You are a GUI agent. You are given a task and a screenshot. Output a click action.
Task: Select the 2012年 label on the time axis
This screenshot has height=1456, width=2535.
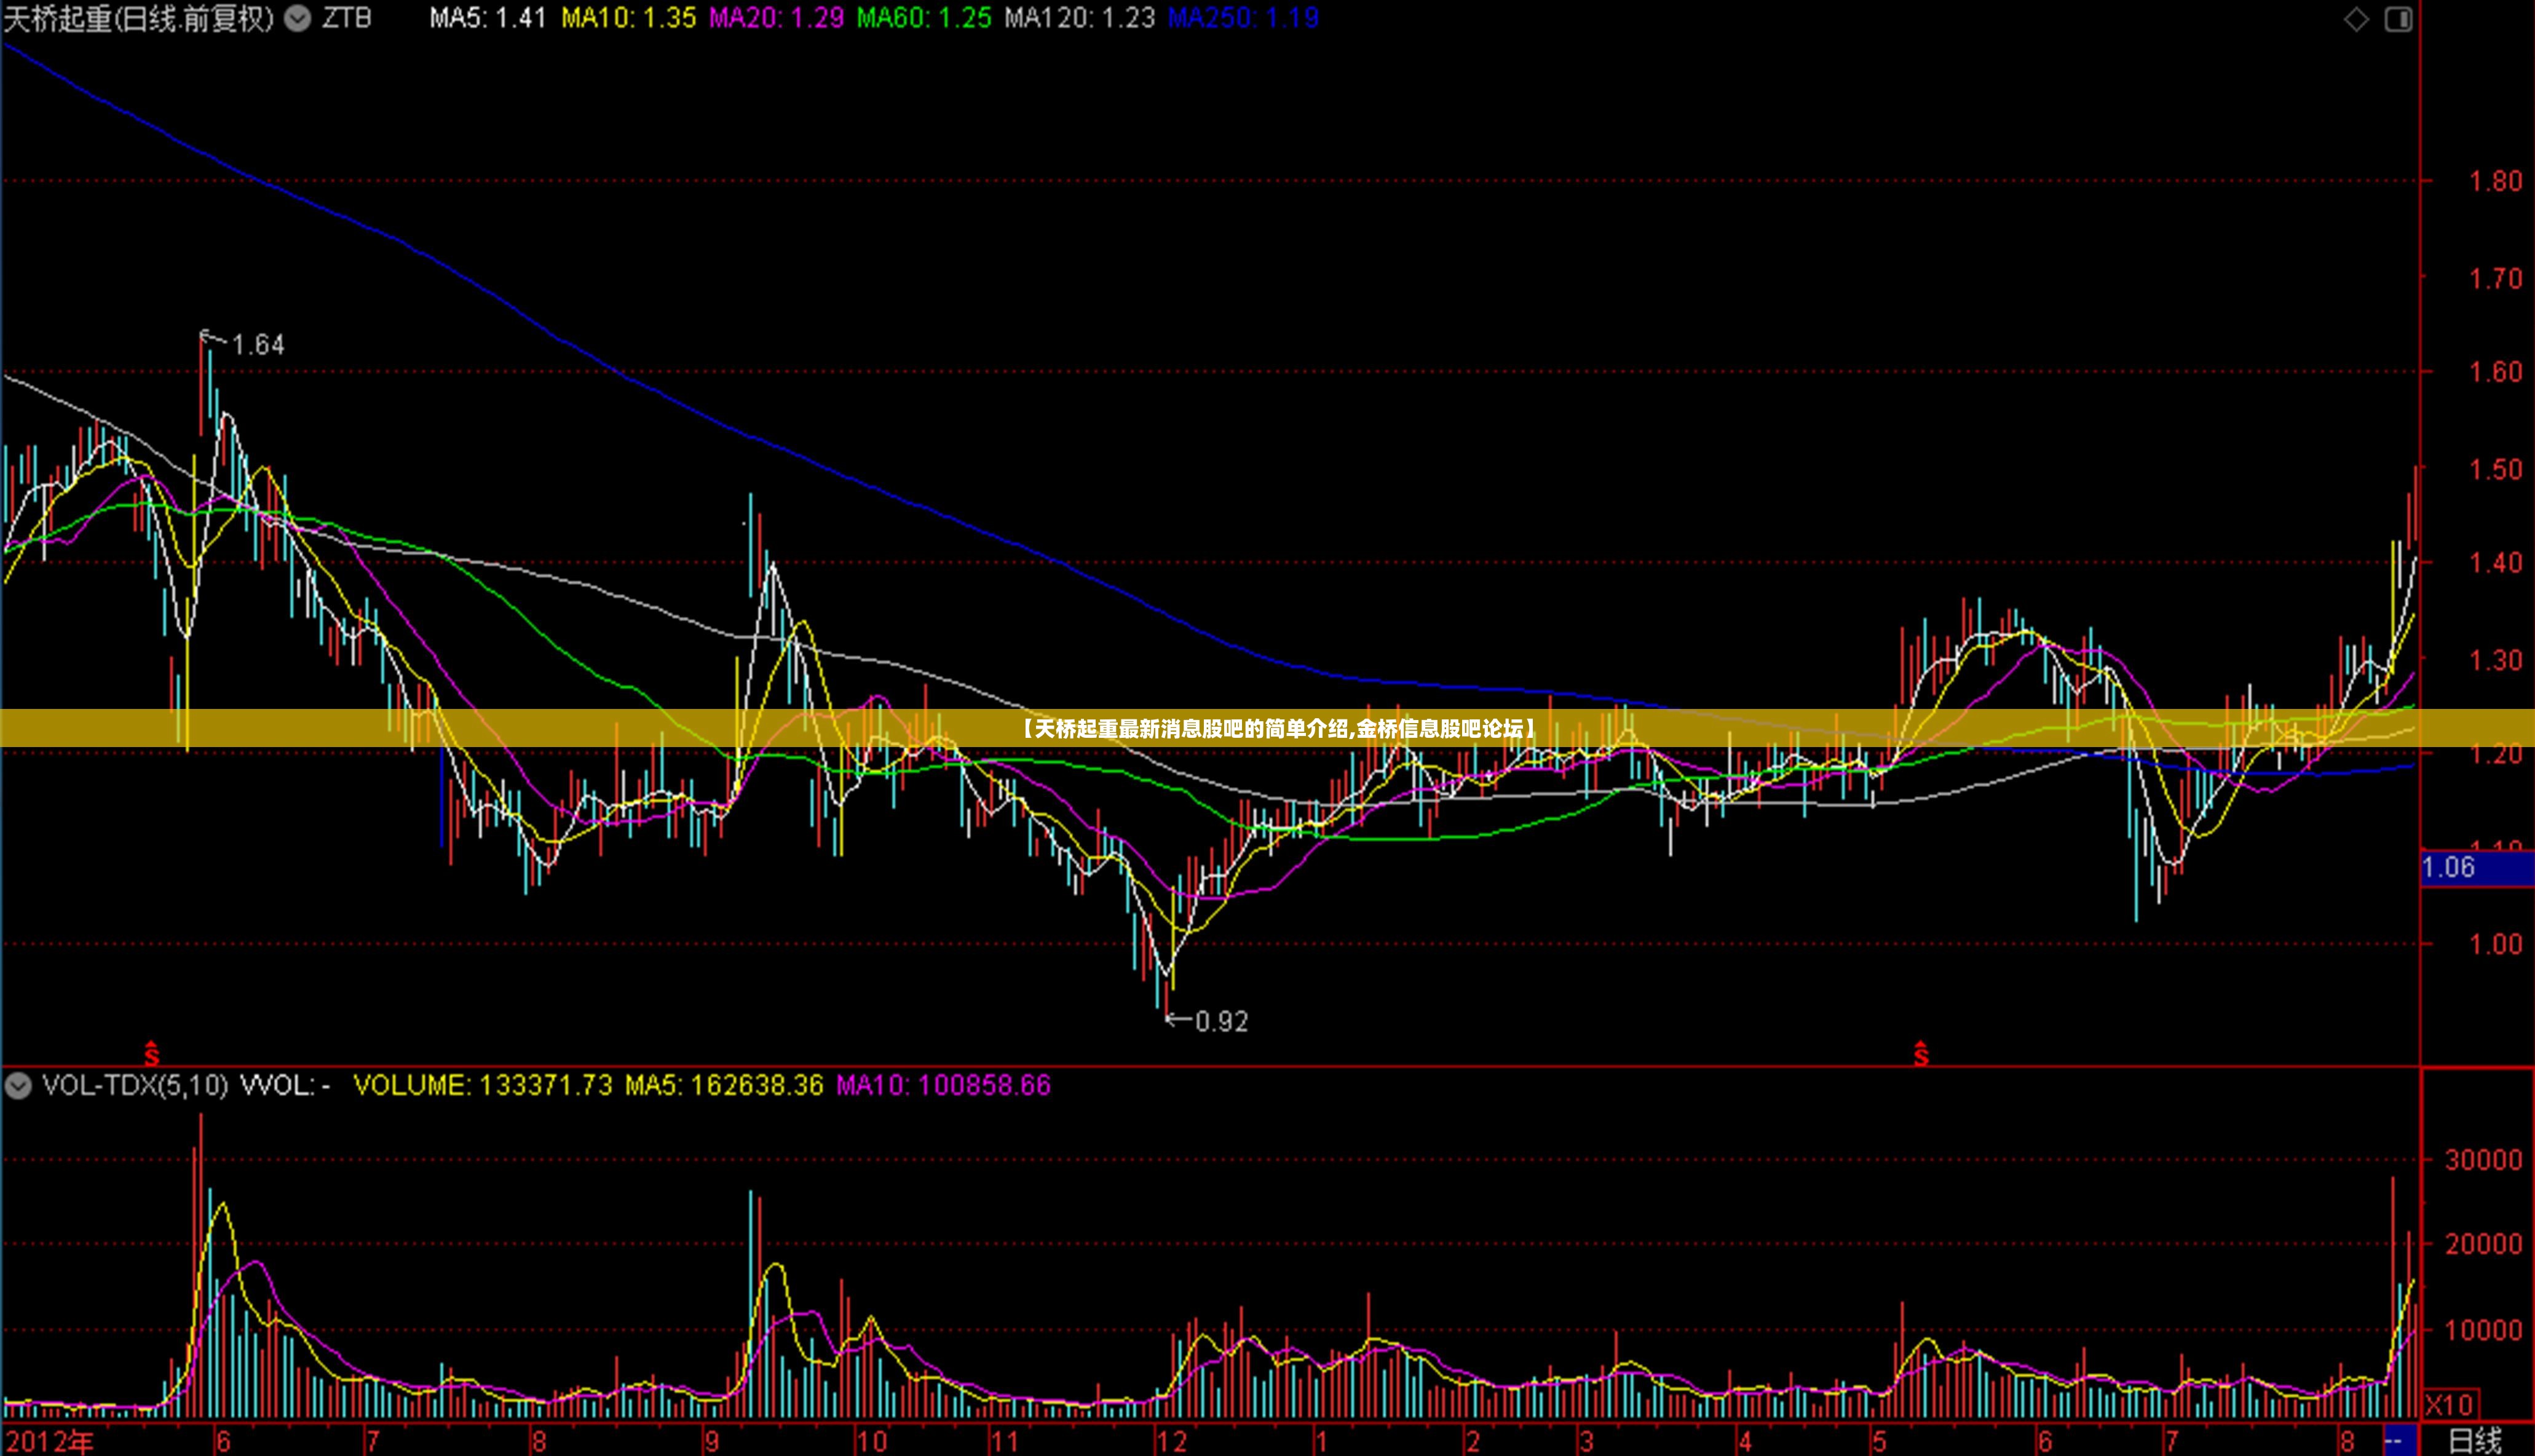point(49,1441)
